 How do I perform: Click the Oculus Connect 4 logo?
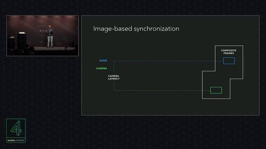pyautogui.click(x=16, y=131)
